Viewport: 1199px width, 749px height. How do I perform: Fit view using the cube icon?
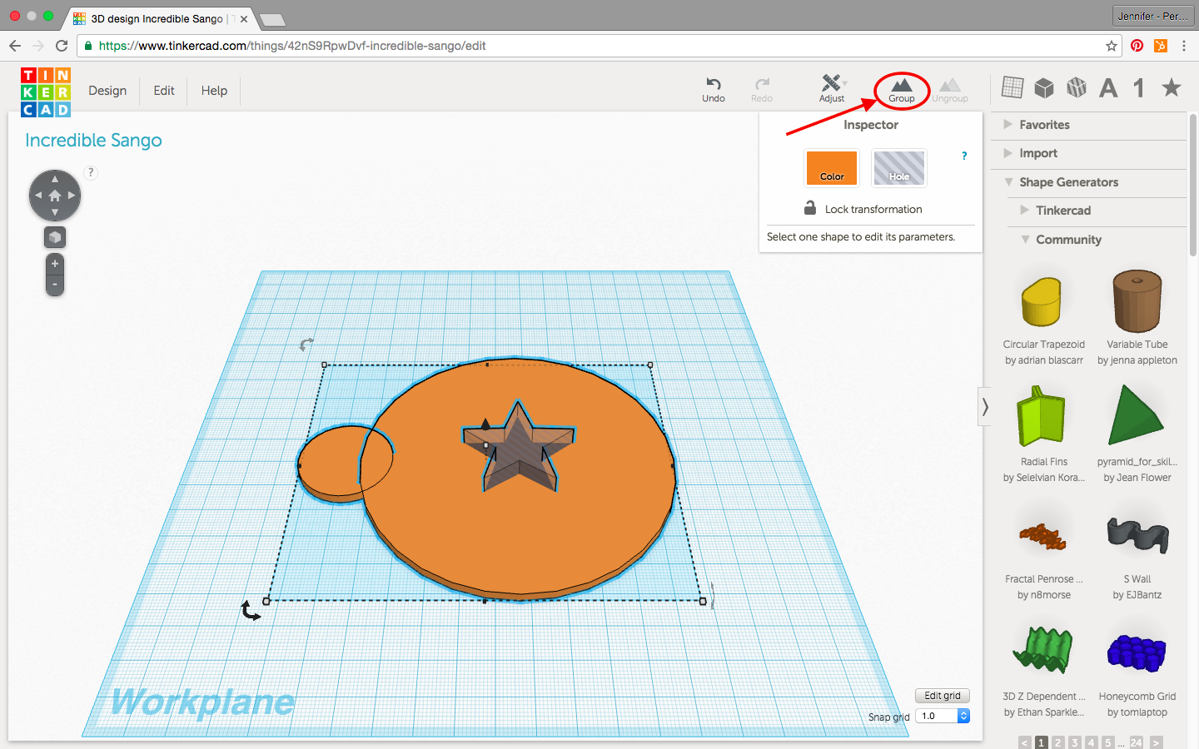coord(55,237)
